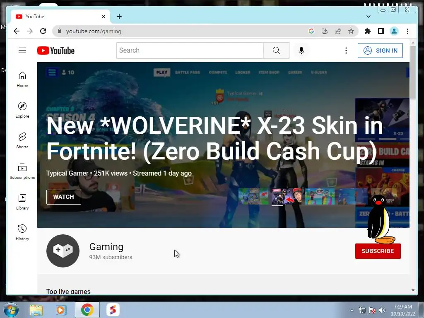Screen dimensions: 424x318
Task: Click the SIGN IN button
Action: pyautogui.click(x=380, y=51)
